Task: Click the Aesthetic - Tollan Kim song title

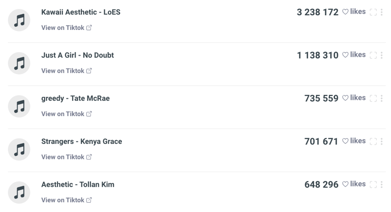Action: coord(78,184)
